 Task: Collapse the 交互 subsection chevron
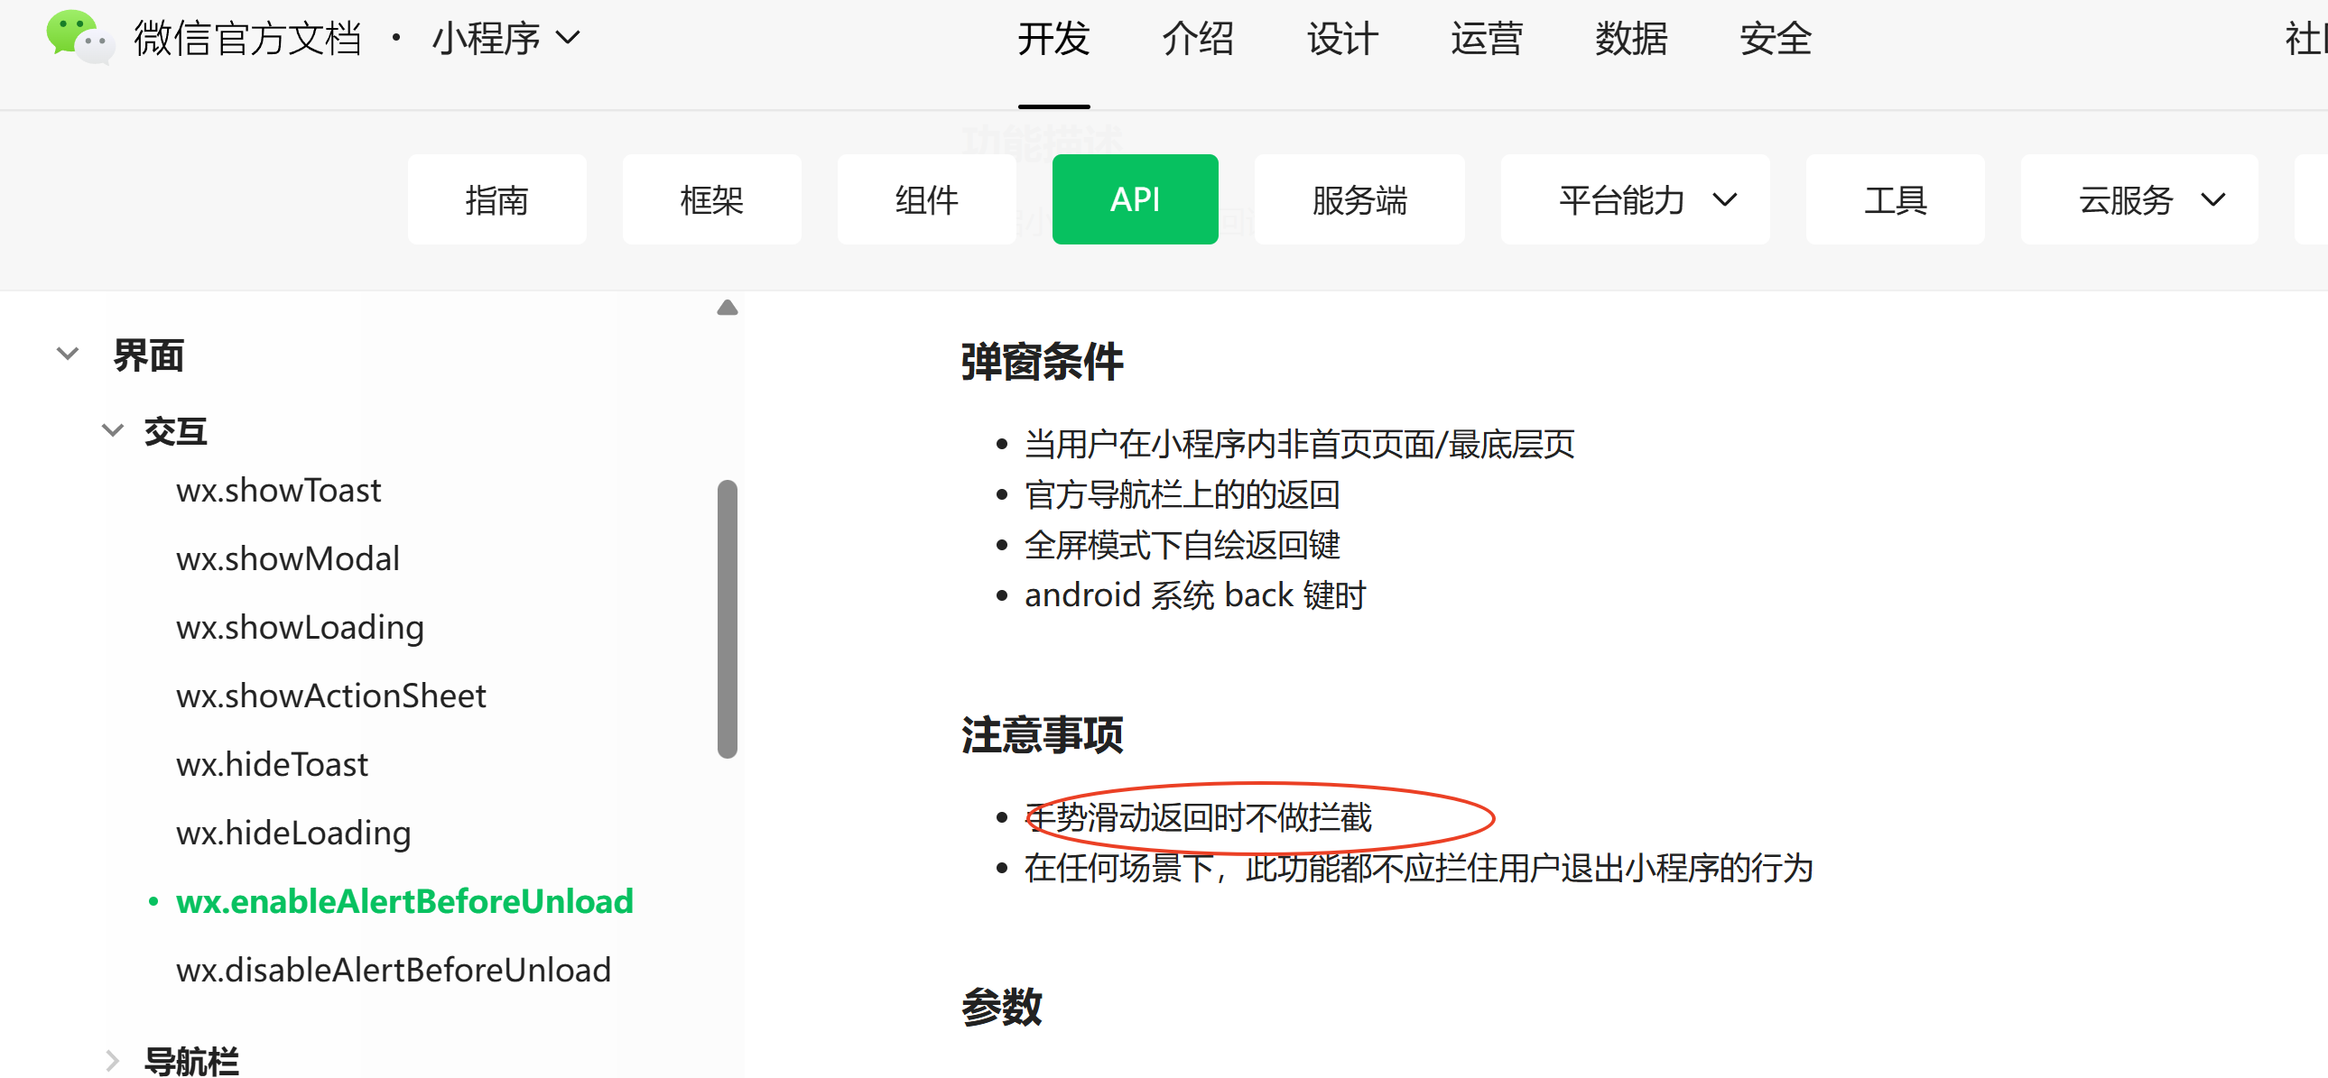(x=112, y=429)
